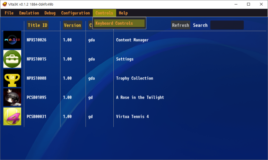Select the NPXS10015 title ID
This screenshot has height=160, width=268.
point(36,59)
